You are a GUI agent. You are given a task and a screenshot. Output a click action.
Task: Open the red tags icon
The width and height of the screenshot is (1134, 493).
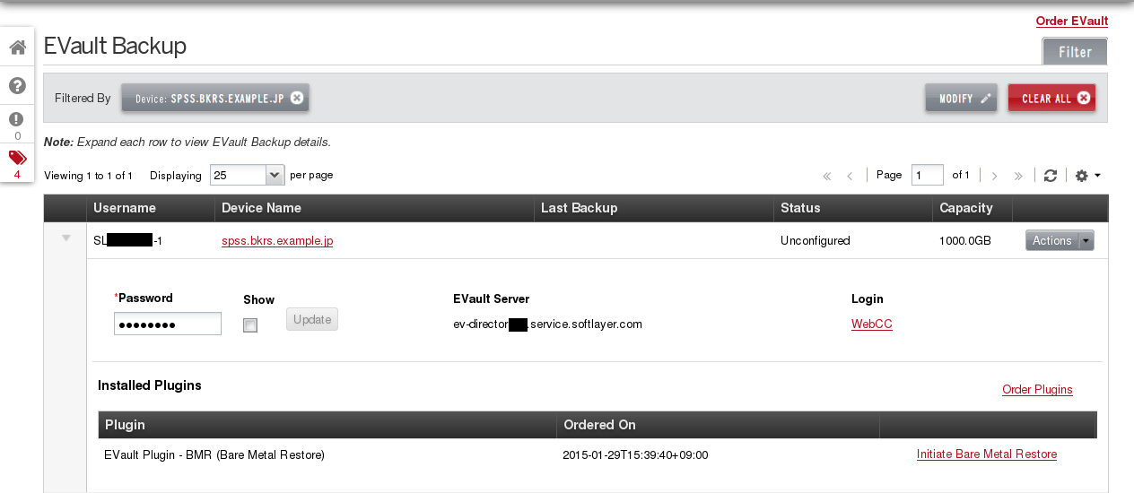point(17,159)
